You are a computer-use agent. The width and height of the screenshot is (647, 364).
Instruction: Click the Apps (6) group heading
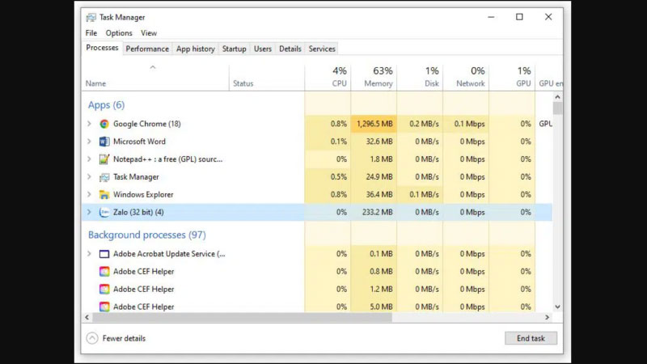[106, 105]
